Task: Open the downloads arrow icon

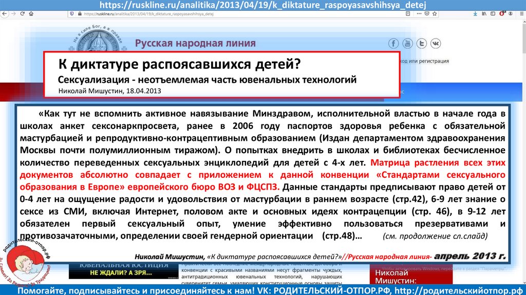Action: (475, 14)
